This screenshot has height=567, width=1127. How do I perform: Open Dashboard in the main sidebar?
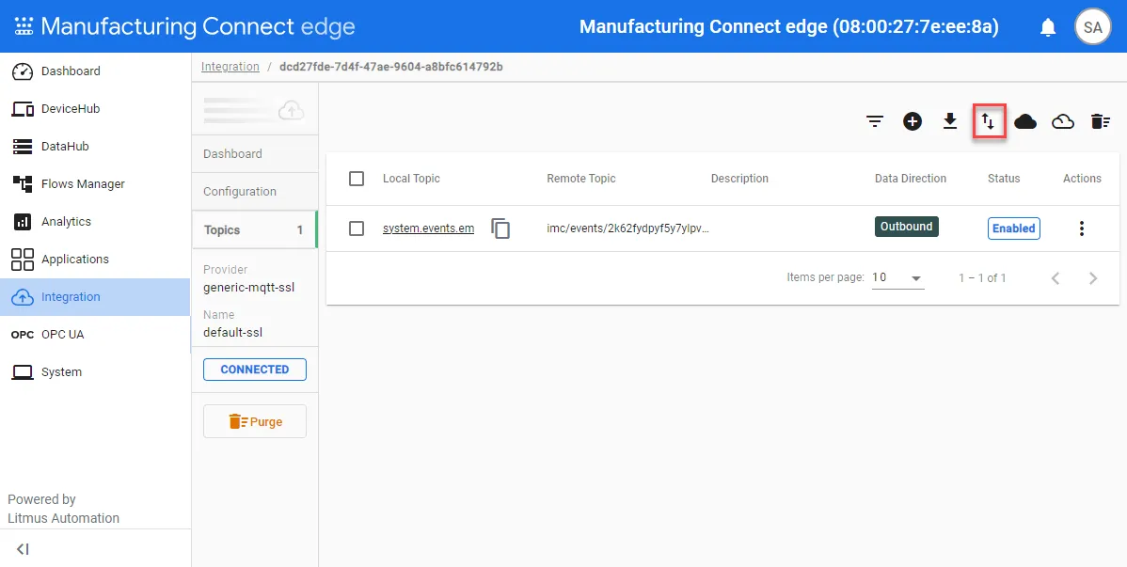point(95,71)
